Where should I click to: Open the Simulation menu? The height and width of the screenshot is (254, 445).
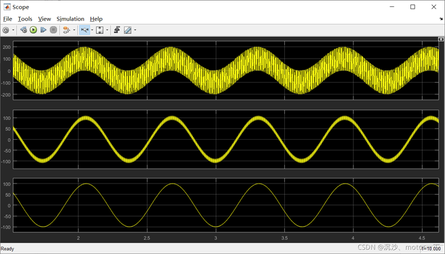pyautogui.click(x=70, y=19)
